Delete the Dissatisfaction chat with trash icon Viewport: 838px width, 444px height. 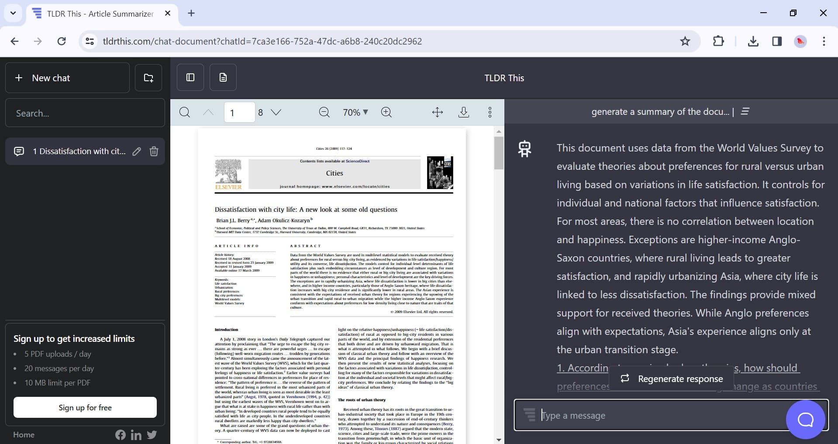pyautogui.click(x=154, y=151)
